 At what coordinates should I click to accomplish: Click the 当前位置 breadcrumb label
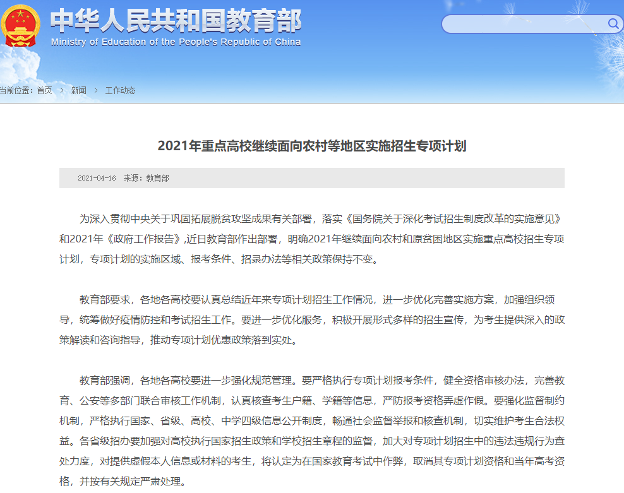click(16, 90)
